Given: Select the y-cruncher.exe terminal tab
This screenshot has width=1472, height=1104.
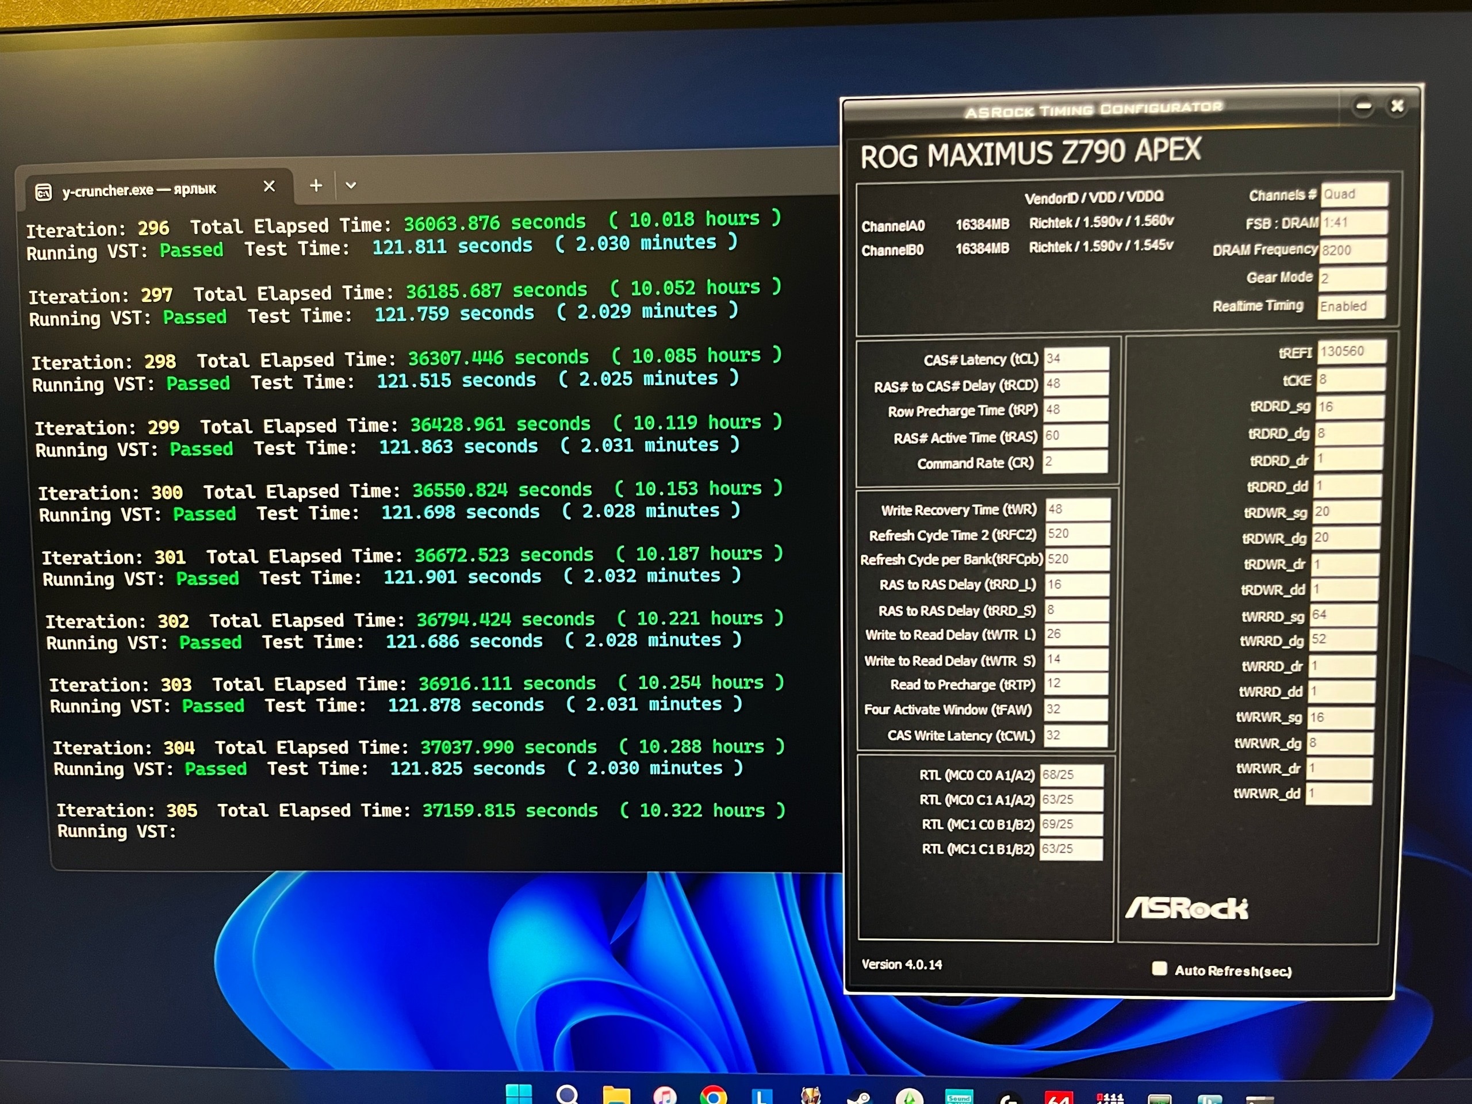Looking at the screenshot, I should 140,190.
